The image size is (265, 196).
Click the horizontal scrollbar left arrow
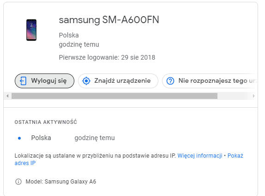(7, 96)
